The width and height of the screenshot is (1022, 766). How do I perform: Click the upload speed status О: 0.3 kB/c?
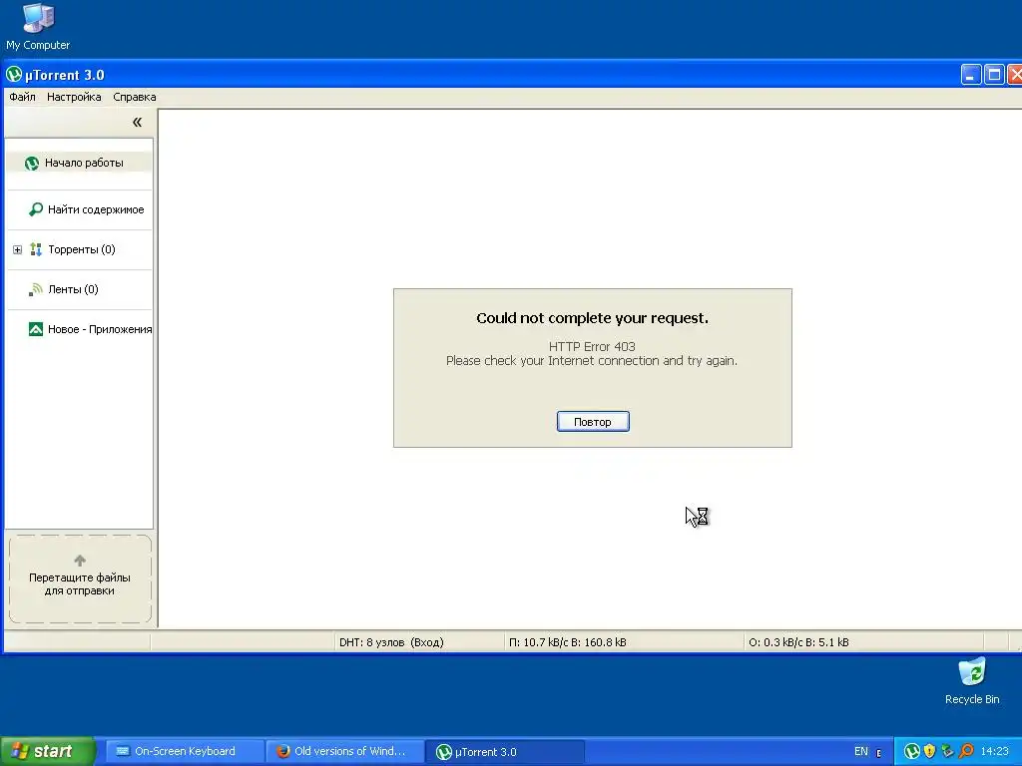tap(798, 642)
